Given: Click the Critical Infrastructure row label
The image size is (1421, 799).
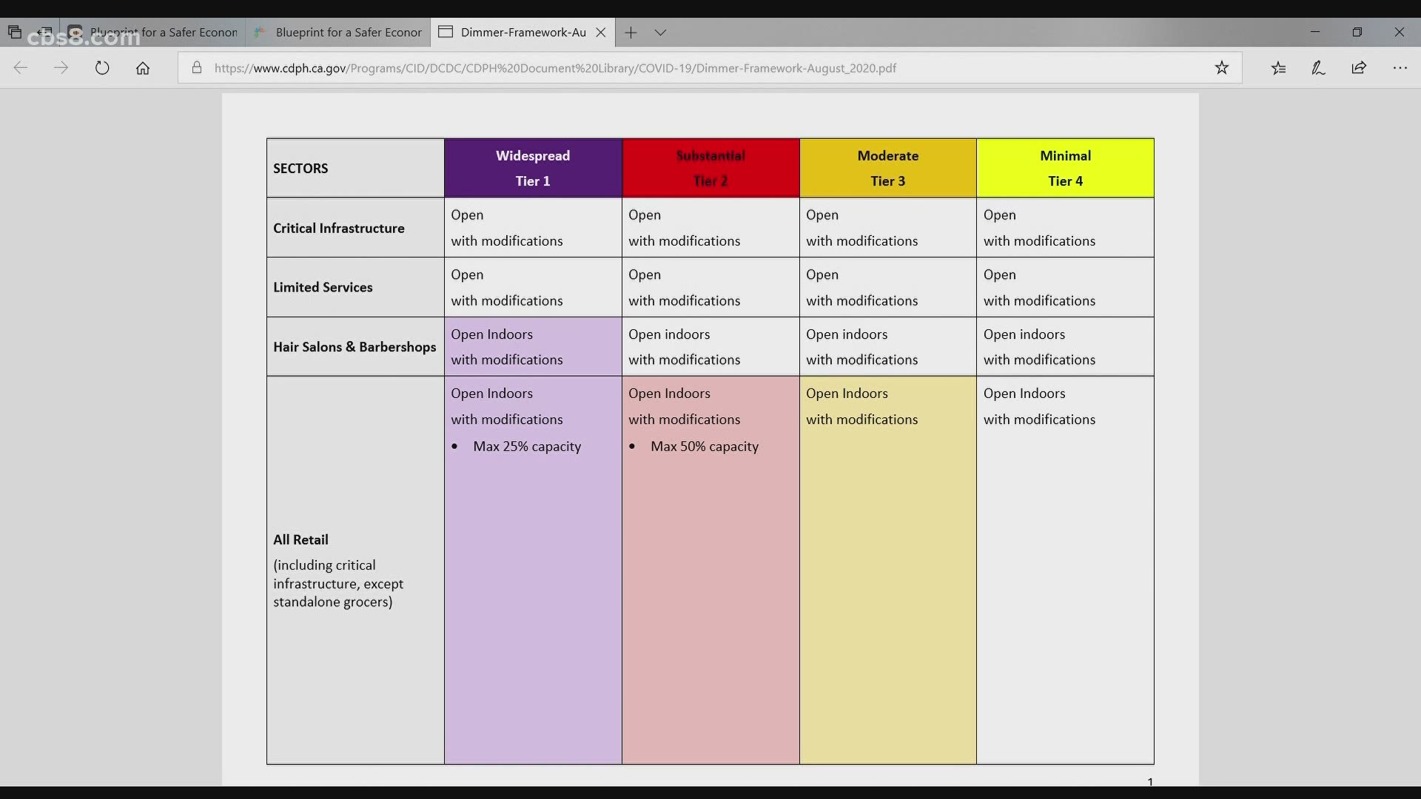Looking at the screenshot, I should pos(339,229).
